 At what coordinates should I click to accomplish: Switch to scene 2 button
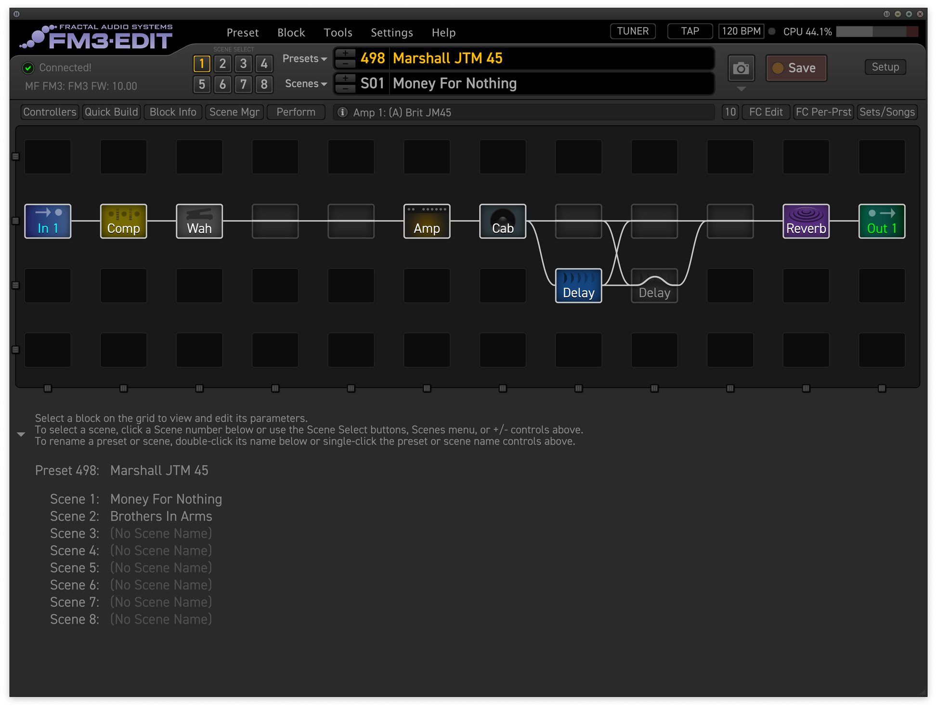(x=222, y=64)
